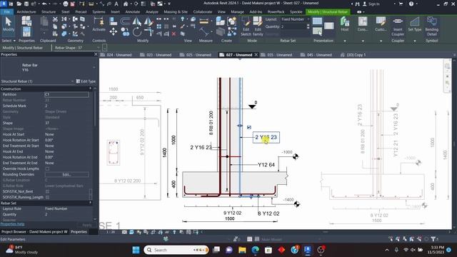This screenshot has width=457, height=257.
Task: Select the Modify arrow tool
Action: (x=8, y=24)
